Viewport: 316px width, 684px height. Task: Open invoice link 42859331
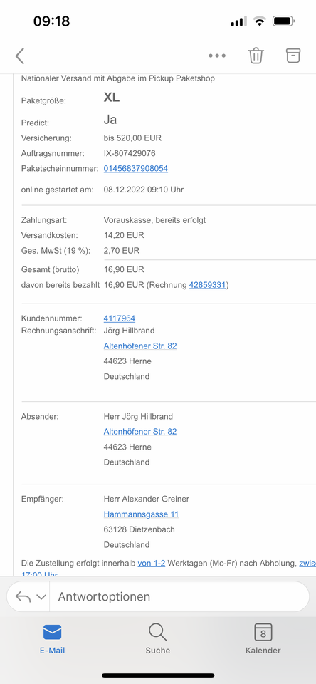click(208, 285)
